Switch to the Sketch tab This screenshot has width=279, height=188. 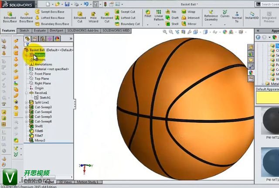pos(24,31)
